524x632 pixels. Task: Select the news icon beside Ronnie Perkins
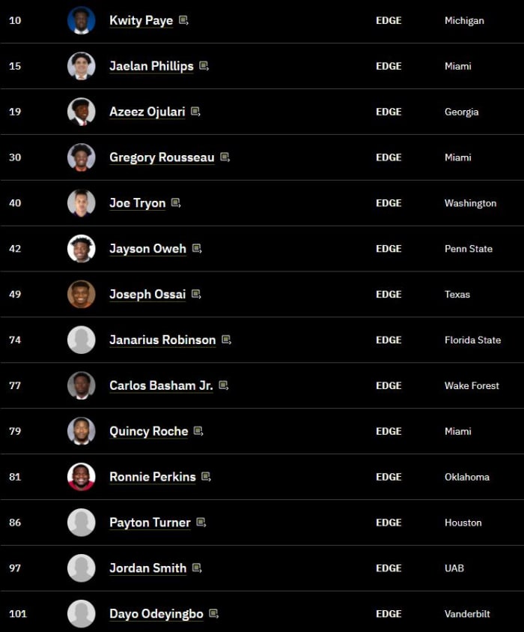click(206, 477)
